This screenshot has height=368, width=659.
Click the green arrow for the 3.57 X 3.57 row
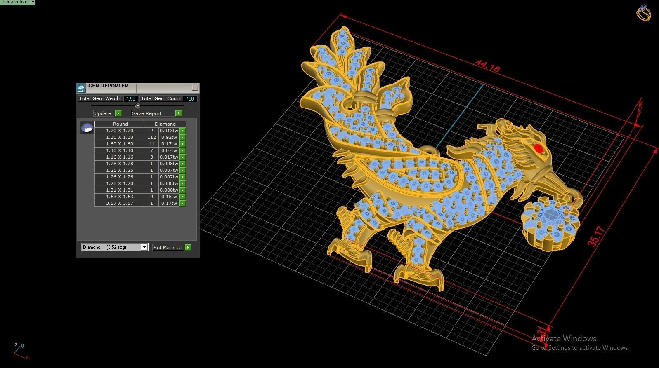182,203
